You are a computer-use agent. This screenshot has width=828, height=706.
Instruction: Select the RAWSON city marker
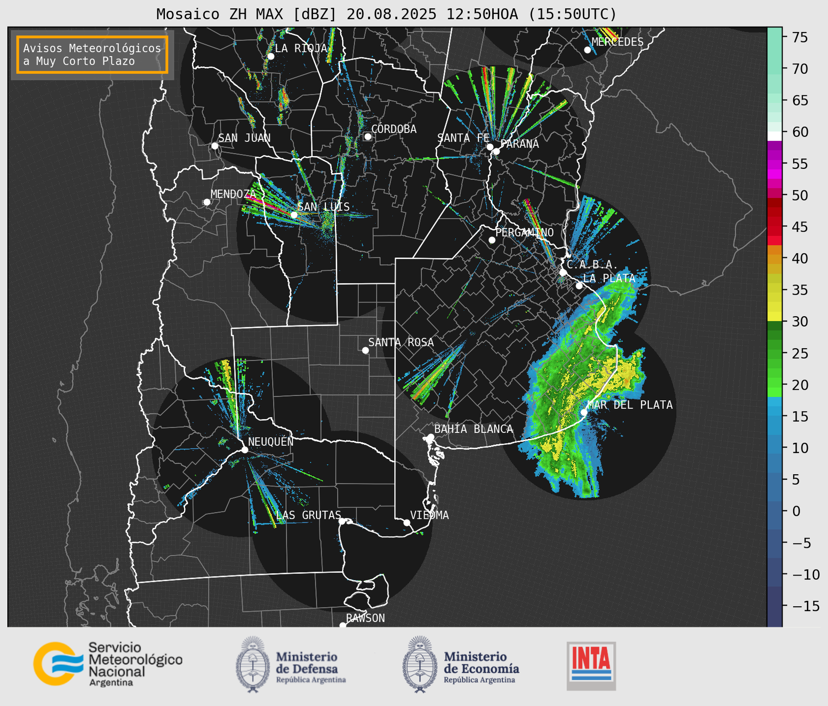tap(343, 625)
